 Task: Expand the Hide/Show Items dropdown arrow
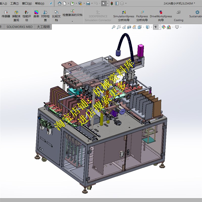pyautogui.click(x=160, y=27)
